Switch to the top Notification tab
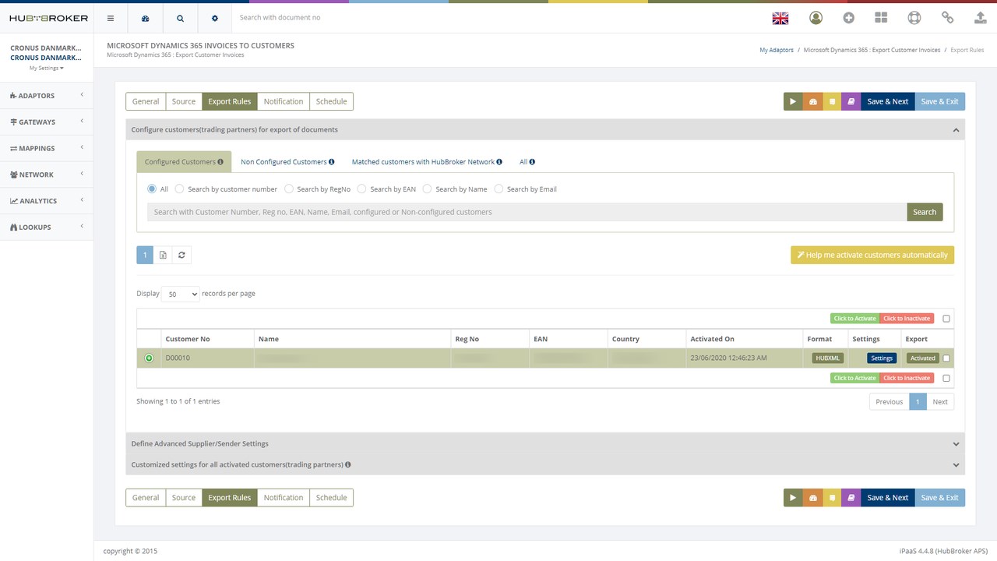This screenshot has width=997, height=561. point(284,101)
